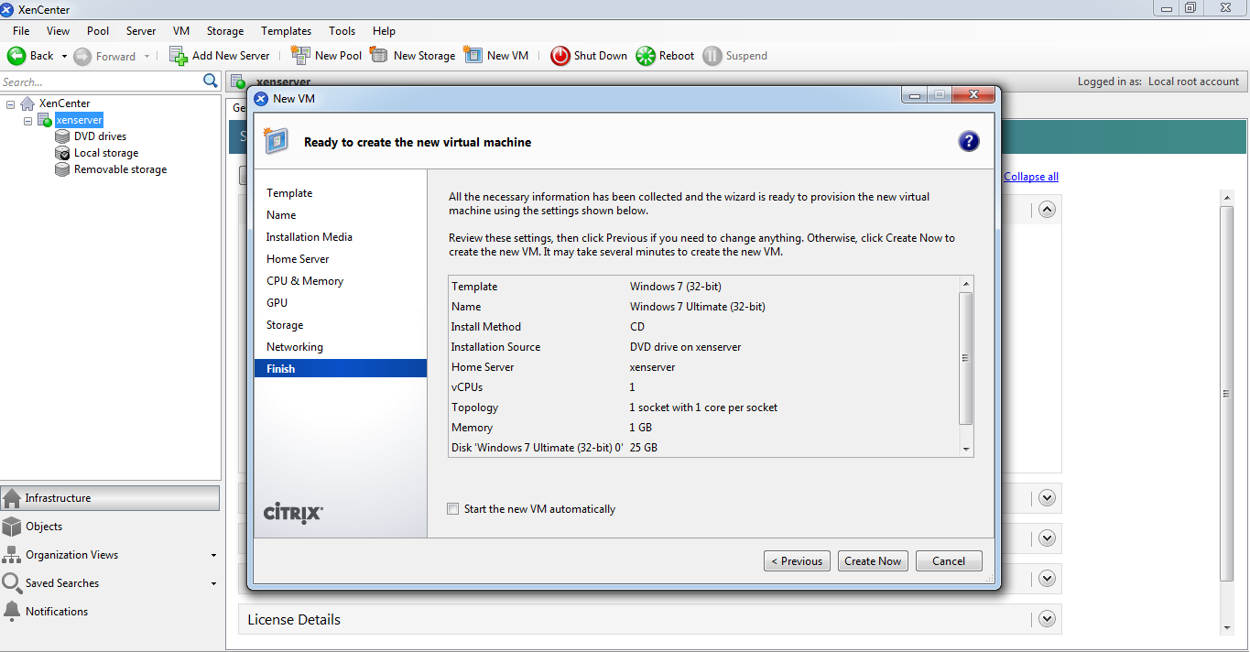Open the Storage menu

point(225,30)
